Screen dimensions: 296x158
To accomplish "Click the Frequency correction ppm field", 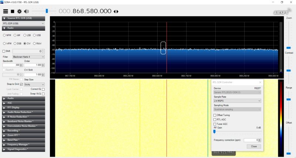I will (251, 140).
